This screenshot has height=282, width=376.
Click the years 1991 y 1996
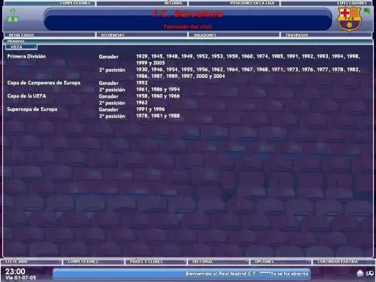point(150,109)
